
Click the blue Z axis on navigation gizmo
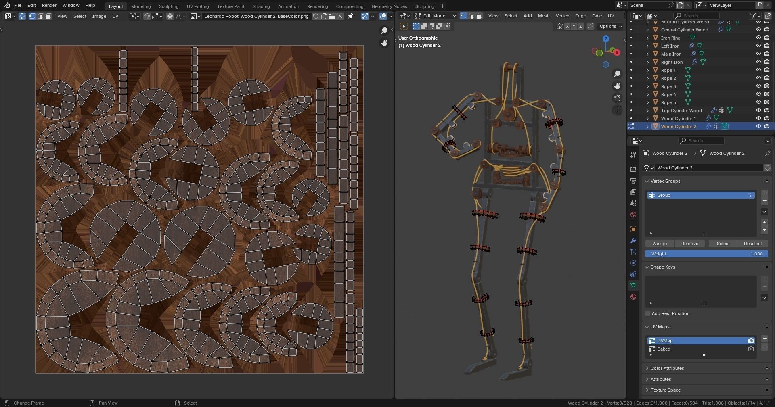coord(605,39)
